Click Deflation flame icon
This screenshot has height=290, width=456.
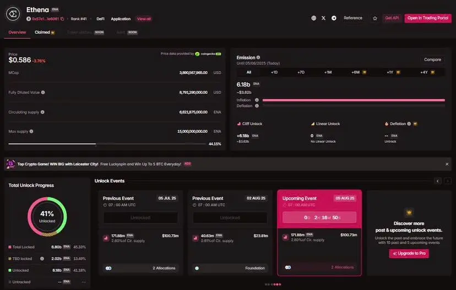[387, 123]
